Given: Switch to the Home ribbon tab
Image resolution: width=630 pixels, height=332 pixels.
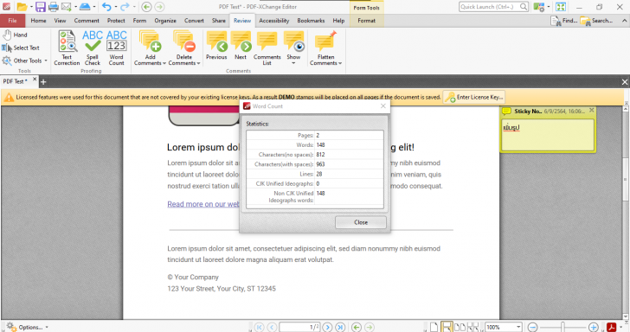Looking at the screenshot, I should coord(39,21).
